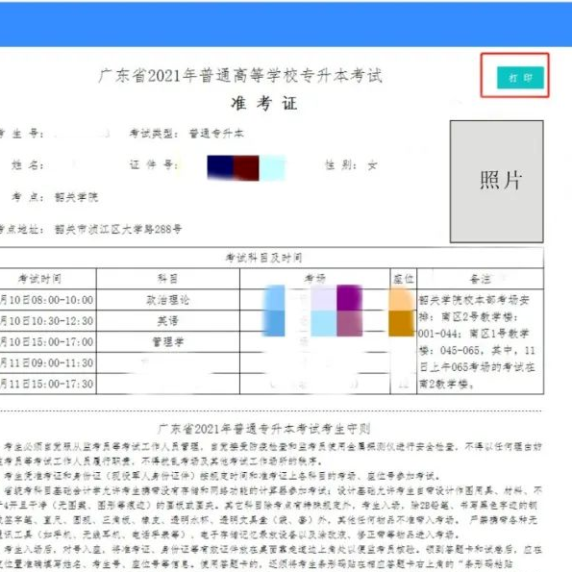Click the 性别 女 field
This screenshot has height=572, width=572.
click(351, 165)
